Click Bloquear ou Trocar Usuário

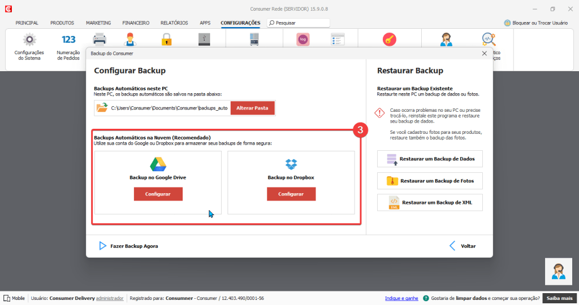point(539,23)
